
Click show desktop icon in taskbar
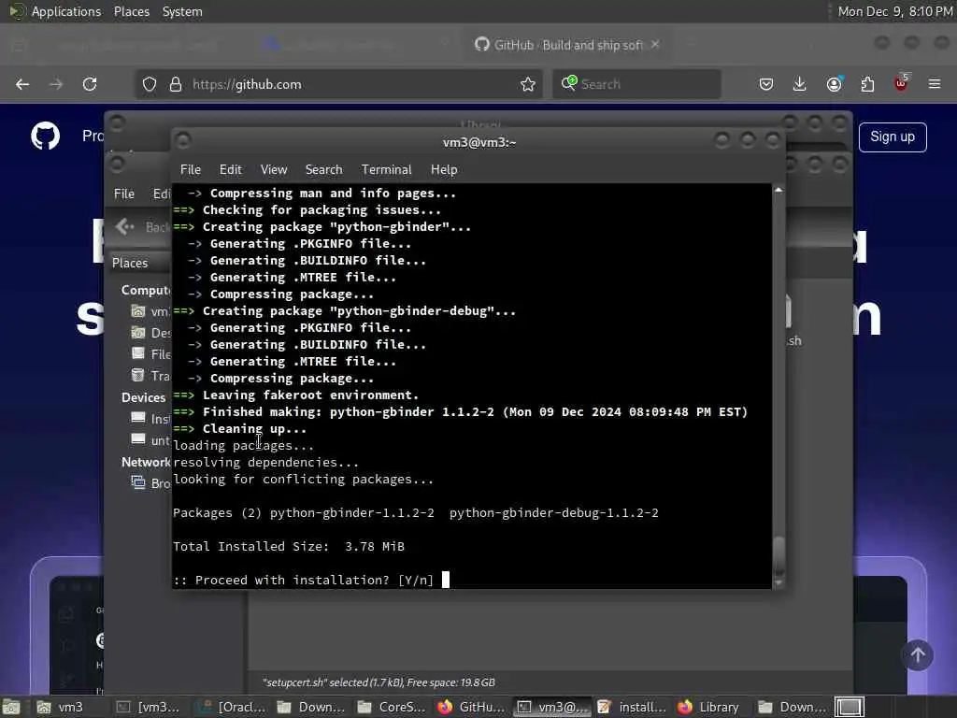click(11, 707)
